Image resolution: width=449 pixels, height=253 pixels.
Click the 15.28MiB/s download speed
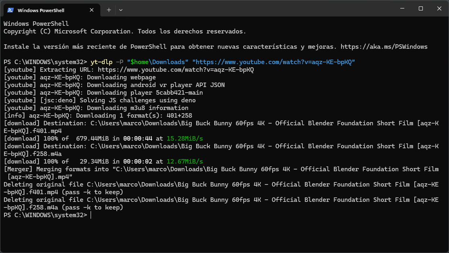pyautogui.click(x=185, y=139)
